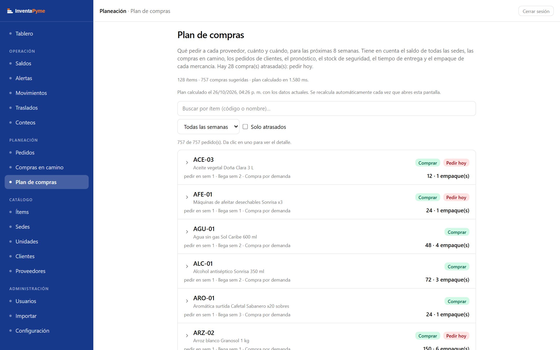This screenshot has width=560, height=350.
Task: Click the InventaPyme logo icon
Action: point(10,11)
